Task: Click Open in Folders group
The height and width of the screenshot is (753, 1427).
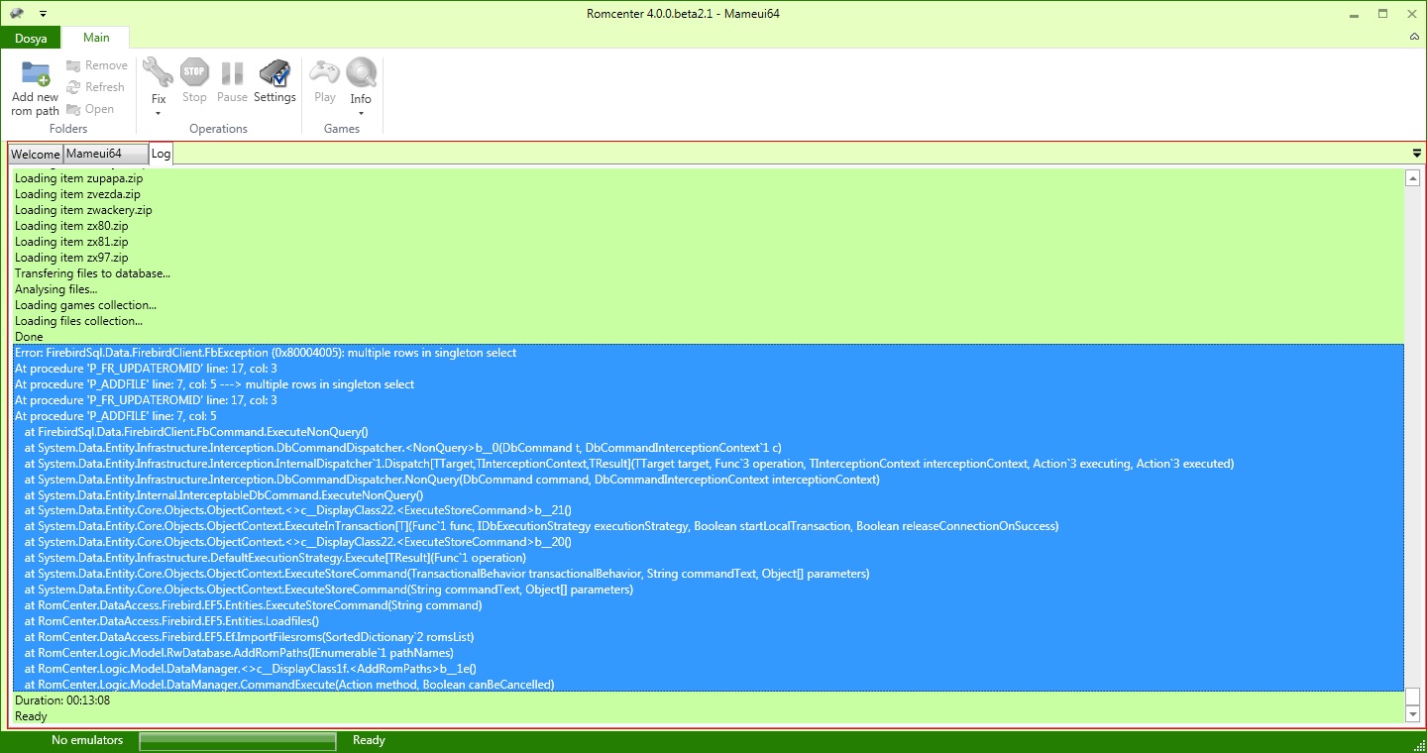Action: (90, 109)
